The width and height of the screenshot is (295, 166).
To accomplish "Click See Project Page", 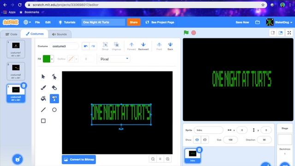I will pos(160,22).
